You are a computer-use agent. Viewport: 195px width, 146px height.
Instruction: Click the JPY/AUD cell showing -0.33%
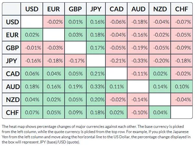pyautogui.click(x=139, y=61)
